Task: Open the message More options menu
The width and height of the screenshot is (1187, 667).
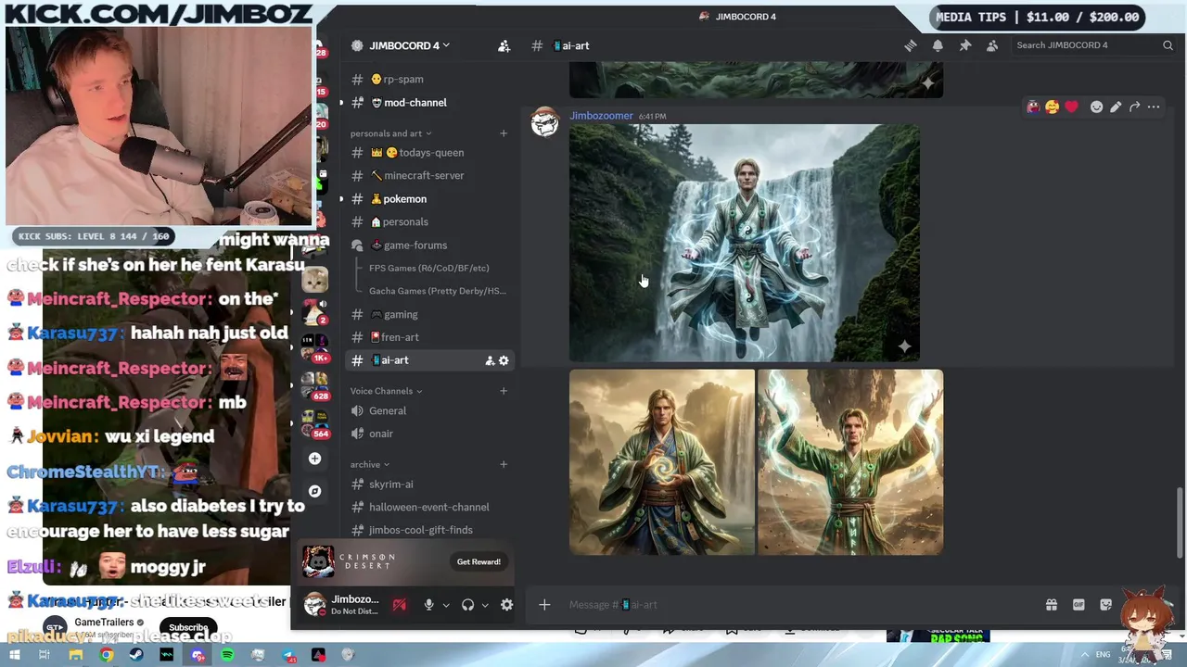Action: [x=1154, y=107]
